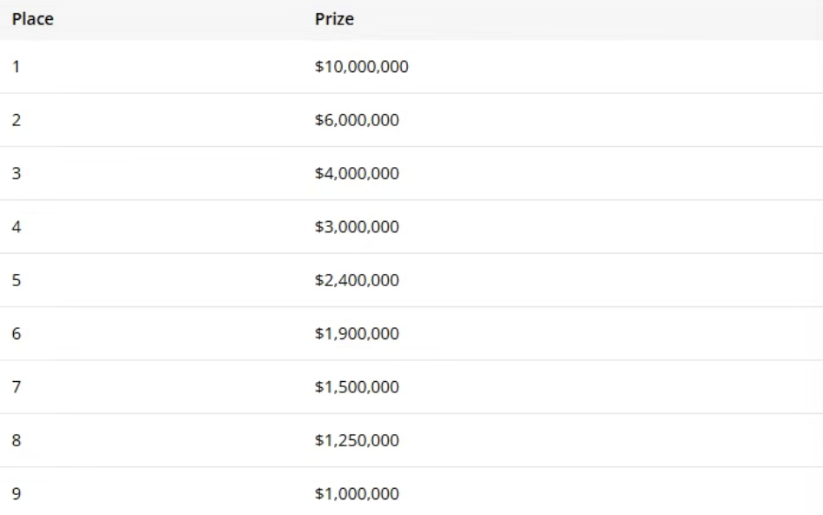Screen dimensions: 823x515
Task: Click the $6,000,000 prize value
Action: (x=357, y=120)
